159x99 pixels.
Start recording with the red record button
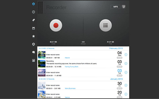[x=56, y=25]
